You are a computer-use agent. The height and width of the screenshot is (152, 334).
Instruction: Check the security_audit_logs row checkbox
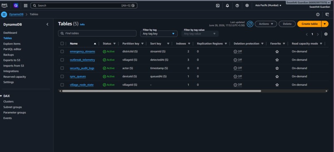(62, 68)
